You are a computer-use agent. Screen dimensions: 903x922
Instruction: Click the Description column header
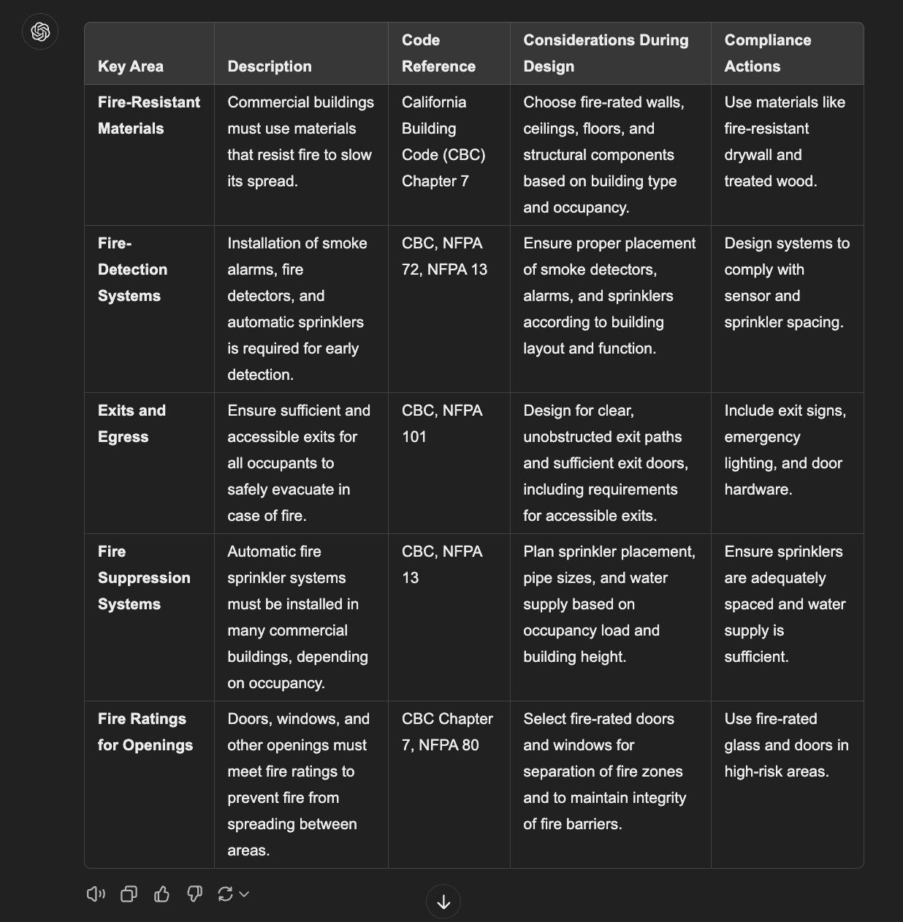270,66
